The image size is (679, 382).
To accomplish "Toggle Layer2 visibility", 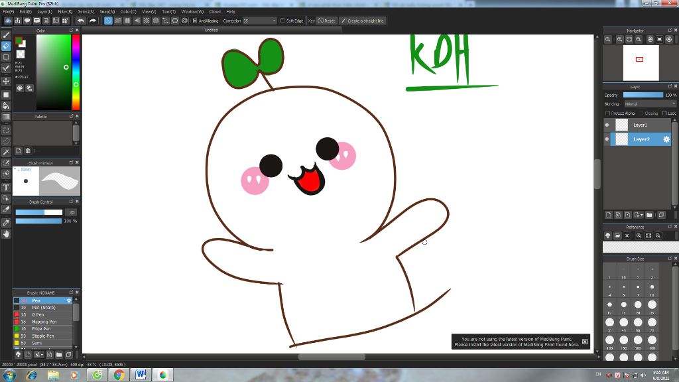I will tap(607, 139).
